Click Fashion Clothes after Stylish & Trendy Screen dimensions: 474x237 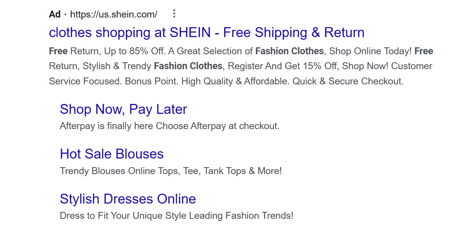point(188,66)
